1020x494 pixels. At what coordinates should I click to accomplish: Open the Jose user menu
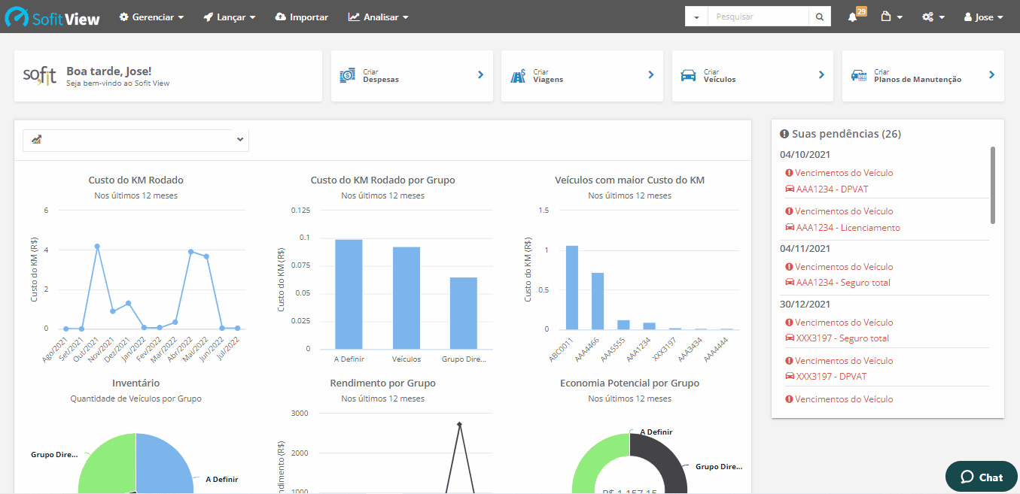(x=983, y=17)
